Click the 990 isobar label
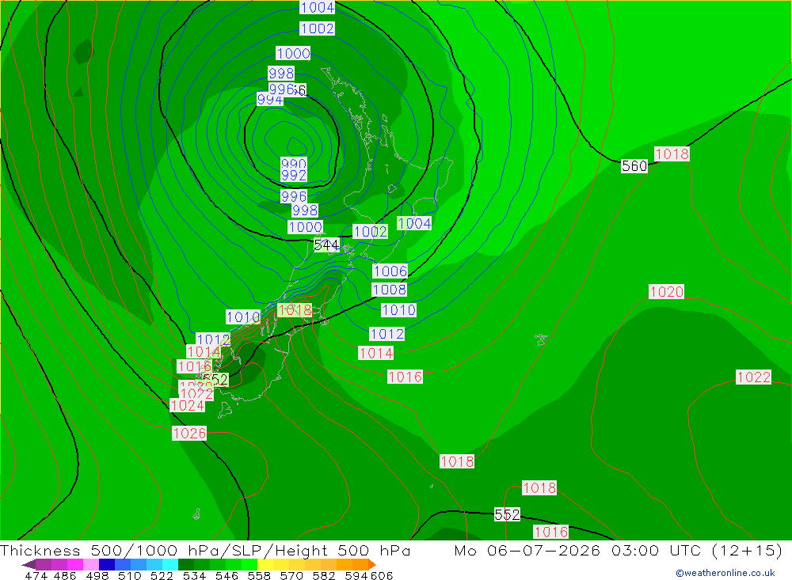The height and width of the screenshot is (580, 792). [294, 163]
